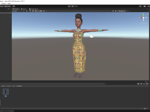
Task: Go to Pack1 folder in breadcrumb
Action: point(9,86)
